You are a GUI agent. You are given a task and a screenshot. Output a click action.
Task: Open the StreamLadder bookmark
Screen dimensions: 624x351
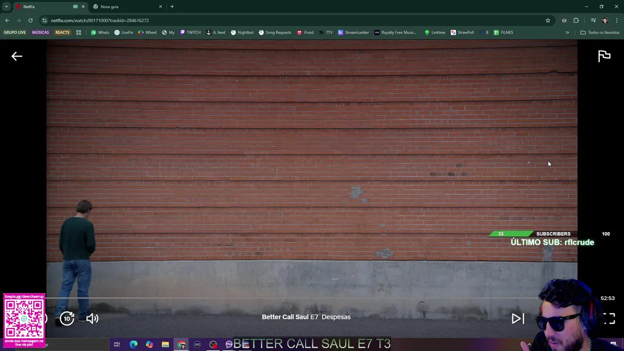click(x=353, y=33)
